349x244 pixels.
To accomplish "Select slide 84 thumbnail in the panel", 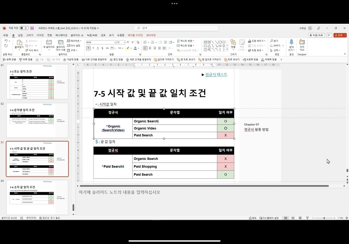I will click(37, 197).
